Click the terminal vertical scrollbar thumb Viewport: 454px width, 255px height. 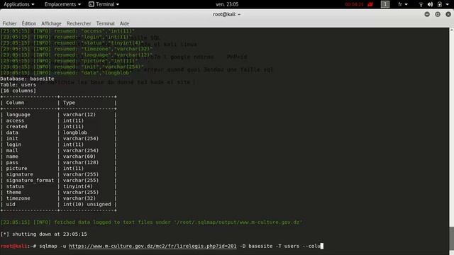pyautogui.click(x=451, y=239)
